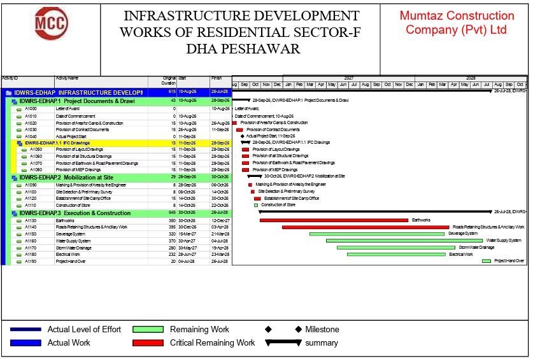Click the activity icon for A1000

tap(19, 109)
